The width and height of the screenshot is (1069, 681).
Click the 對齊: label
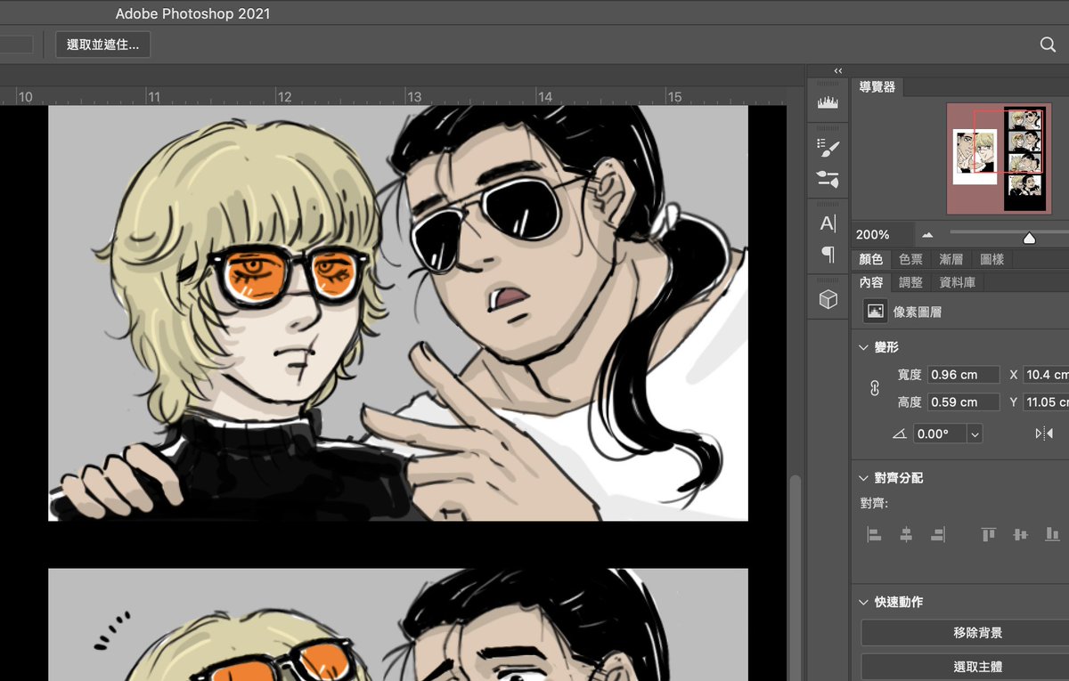point(874,505)
